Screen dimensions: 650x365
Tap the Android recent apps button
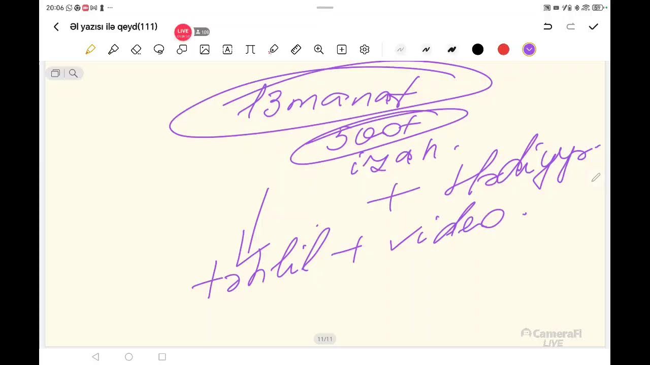tap(162, 357)
